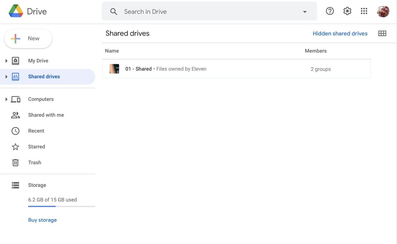This screenshot has height=244, width=397.
Task: Open the Shared with me section
Action: click(x=46, y=115)
